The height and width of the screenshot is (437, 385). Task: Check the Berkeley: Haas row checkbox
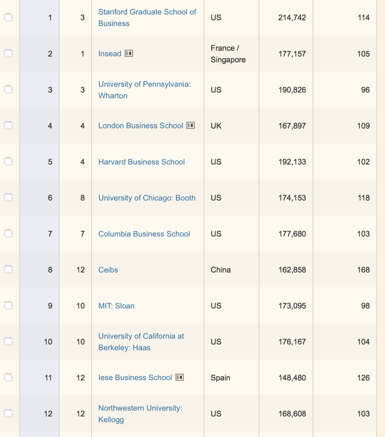click(9, 341)
